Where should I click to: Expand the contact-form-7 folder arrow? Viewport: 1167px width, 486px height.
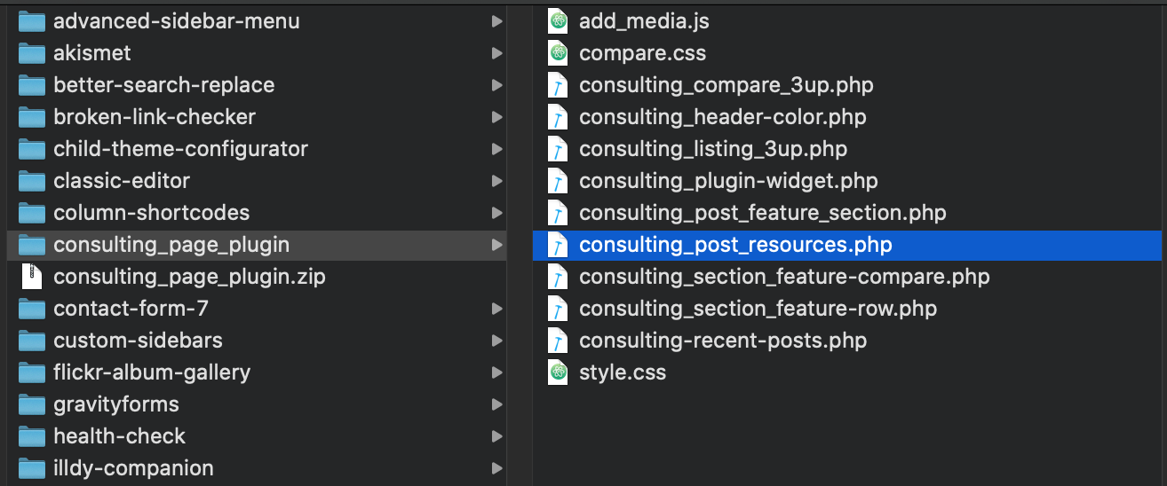pyautogui.click(x=496, y=309)
